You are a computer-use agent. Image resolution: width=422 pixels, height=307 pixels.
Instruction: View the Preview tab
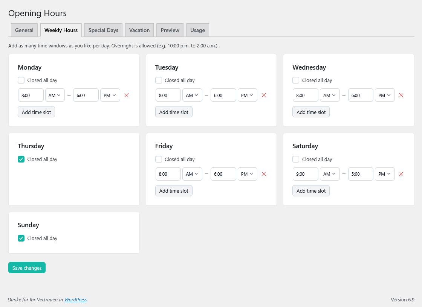pyautogui.click(x=170, y=30)
